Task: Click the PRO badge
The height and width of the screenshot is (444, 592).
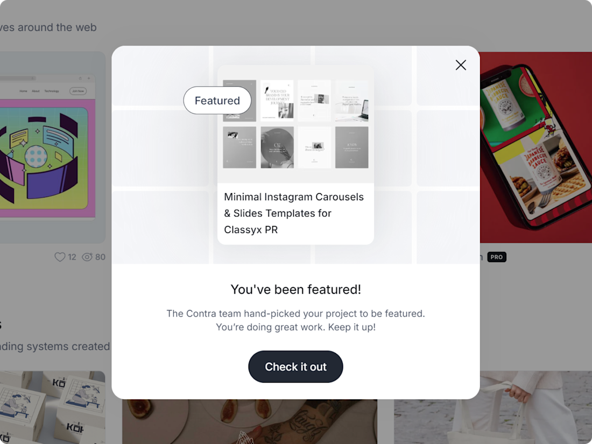Action: tap(497, 257)
